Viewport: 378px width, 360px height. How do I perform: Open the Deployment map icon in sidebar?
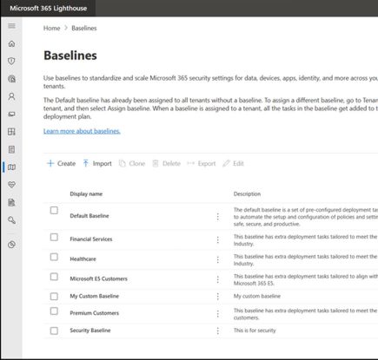pos(11,167)
